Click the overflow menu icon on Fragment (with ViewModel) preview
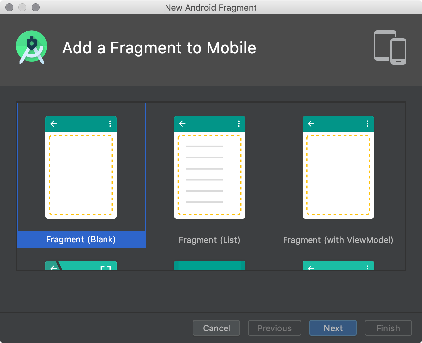The width and height of the screenshot is (422, 343). 367,124
